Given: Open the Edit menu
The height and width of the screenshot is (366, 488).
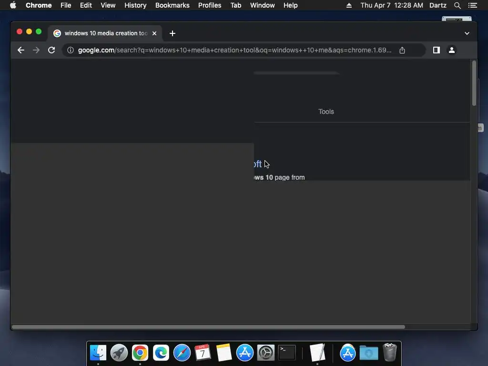Looking at the screenshot, I should pyautogui.click(x=86, y=5).
